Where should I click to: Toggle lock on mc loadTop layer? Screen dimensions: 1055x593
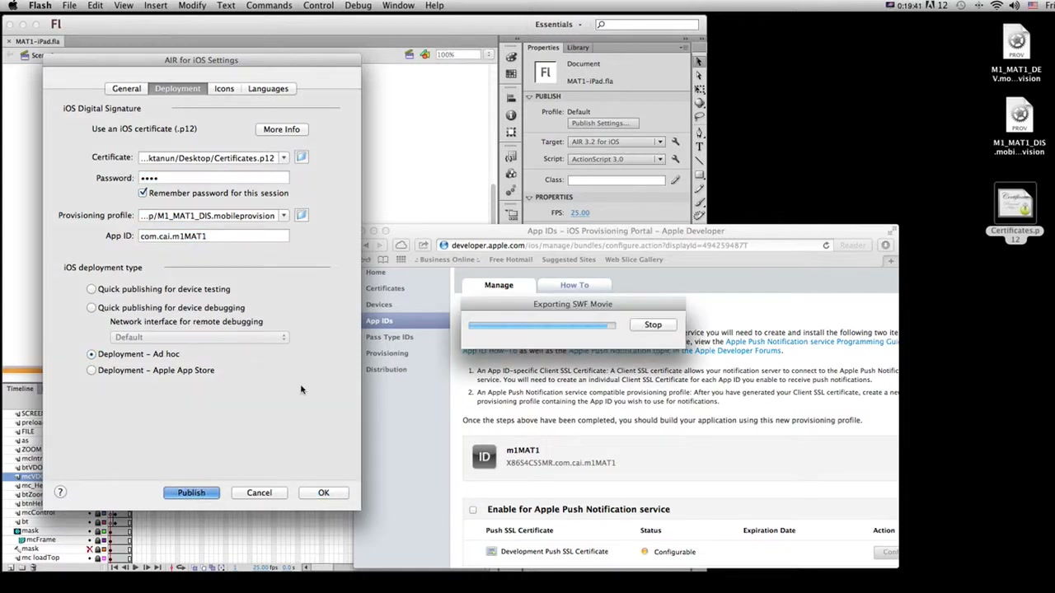coord(97,558)
